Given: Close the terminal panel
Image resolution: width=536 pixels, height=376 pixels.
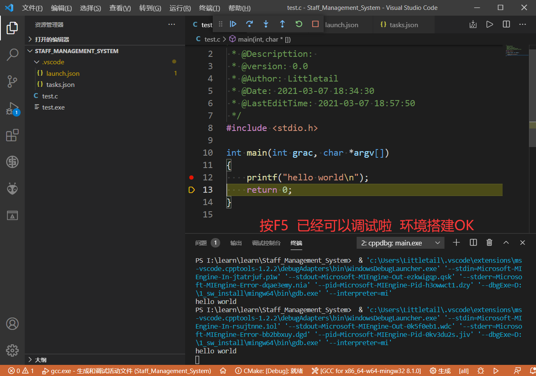Looking at the screenshot, I should (x=523, y=243).
